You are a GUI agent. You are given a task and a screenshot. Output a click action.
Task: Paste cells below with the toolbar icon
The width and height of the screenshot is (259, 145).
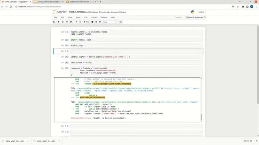pos(71,22)
